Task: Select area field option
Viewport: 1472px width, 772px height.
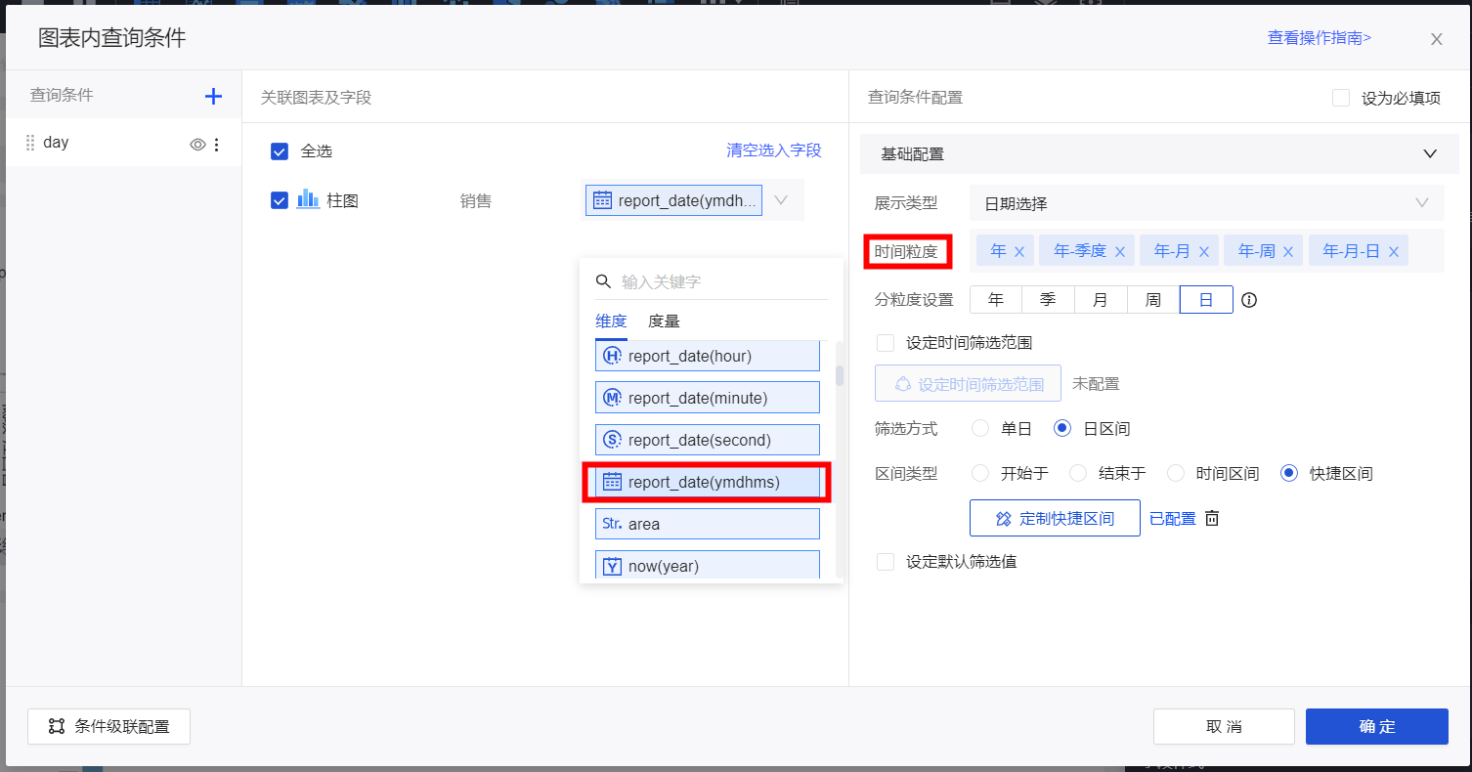Action: tap(707, 524)
